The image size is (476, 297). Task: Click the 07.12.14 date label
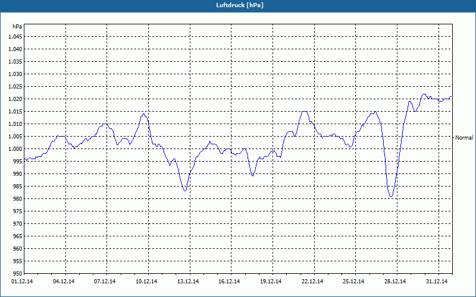click(x=105, y=282)
